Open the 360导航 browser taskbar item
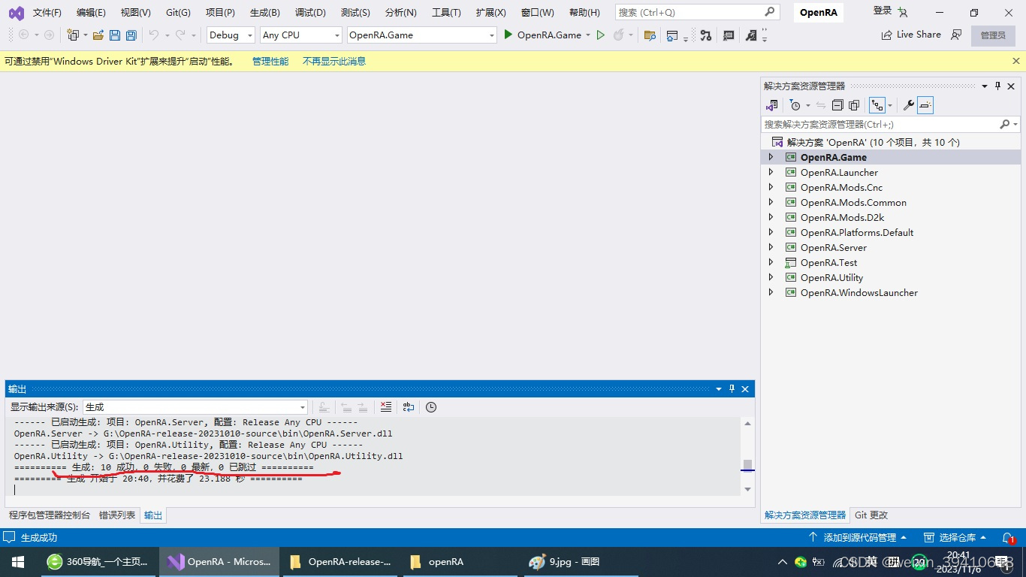Viewport: 1026px width, 577px height. 98,562
